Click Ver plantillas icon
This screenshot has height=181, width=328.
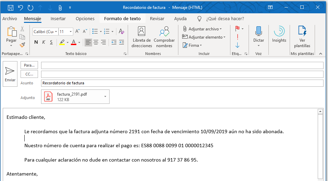tap(302, 37)
